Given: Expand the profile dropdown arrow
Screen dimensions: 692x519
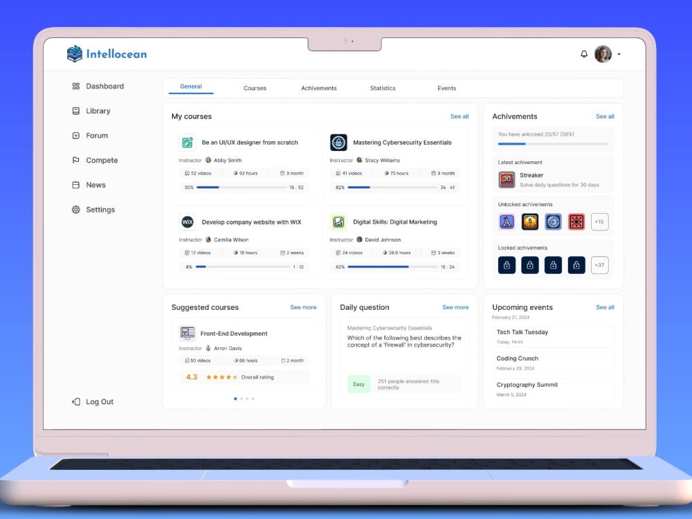Looking at the screenshot, I should [619, 54].
